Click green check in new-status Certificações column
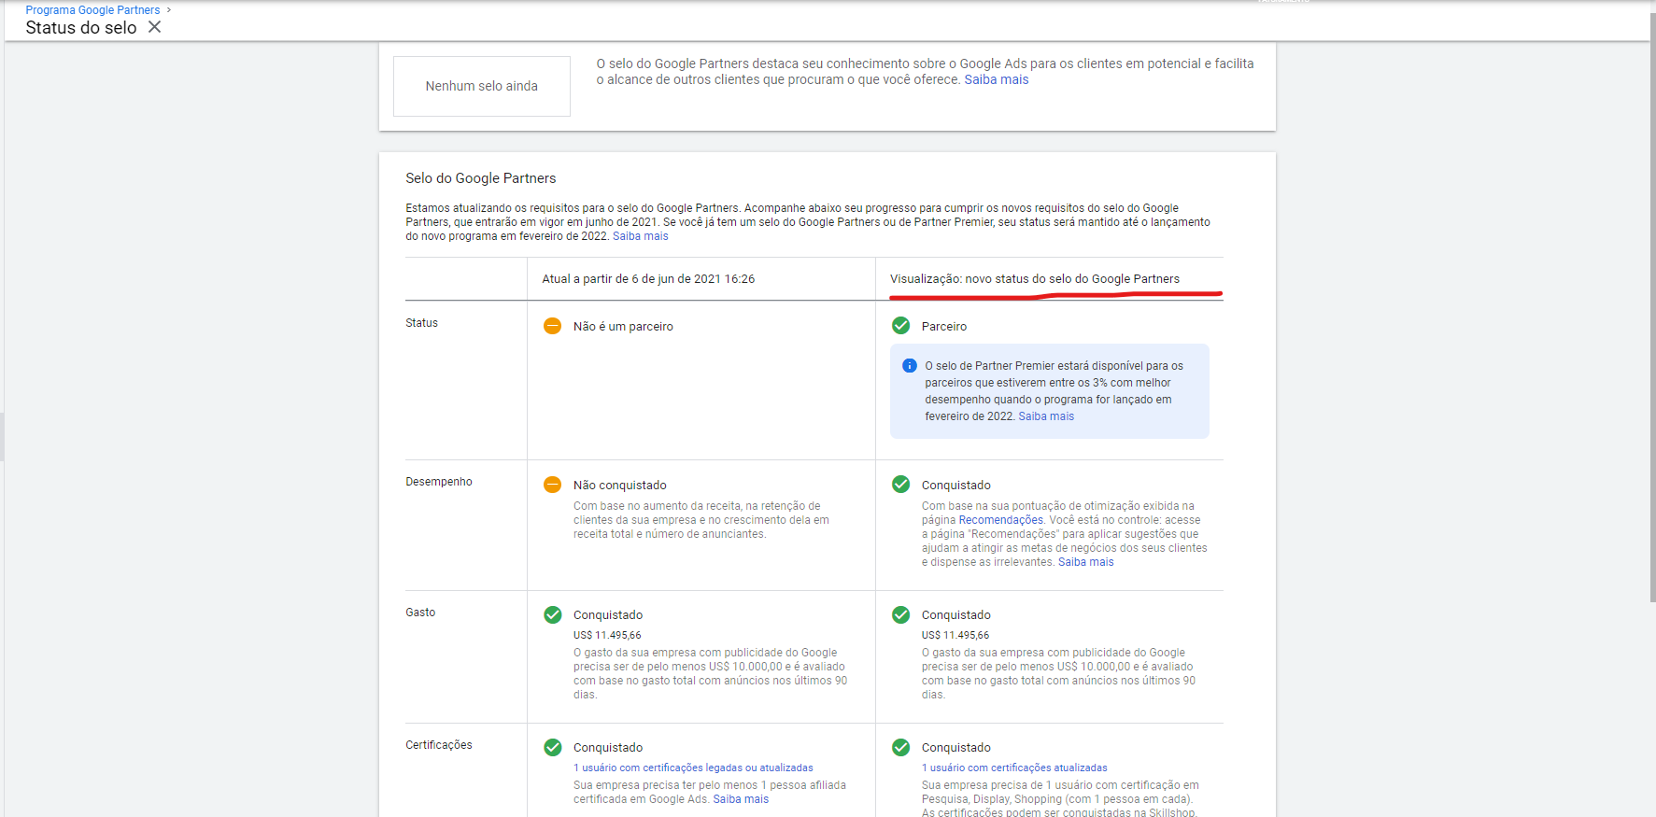Viewport: 1656px width, 817px height. [x=901, y=747]
